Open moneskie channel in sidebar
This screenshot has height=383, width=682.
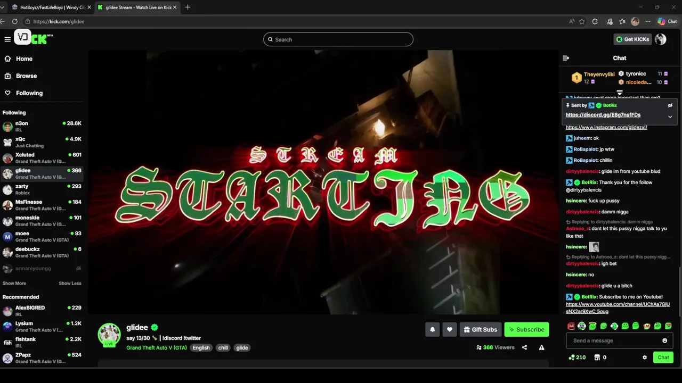pos(42,221)
